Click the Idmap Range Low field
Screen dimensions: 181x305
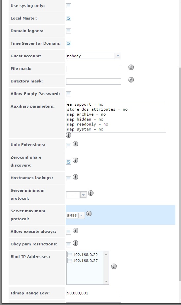[93, 293]
